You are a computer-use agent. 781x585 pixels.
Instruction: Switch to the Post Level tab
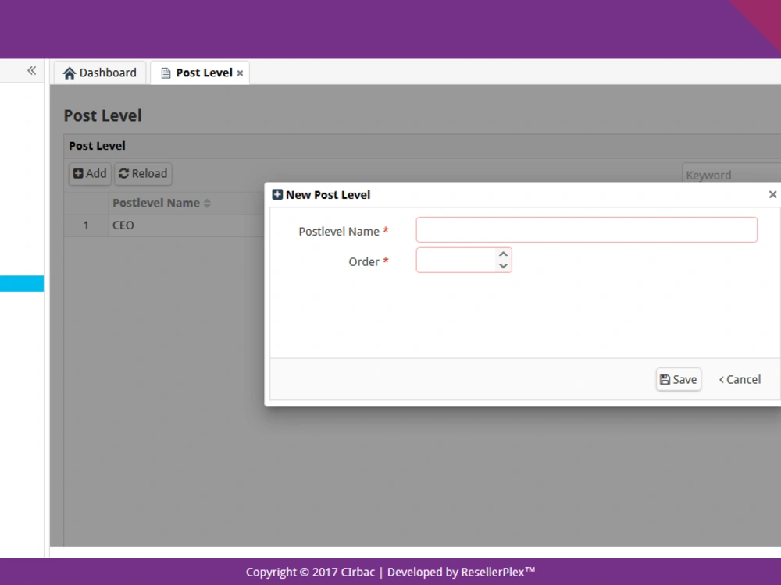[200, 73]
